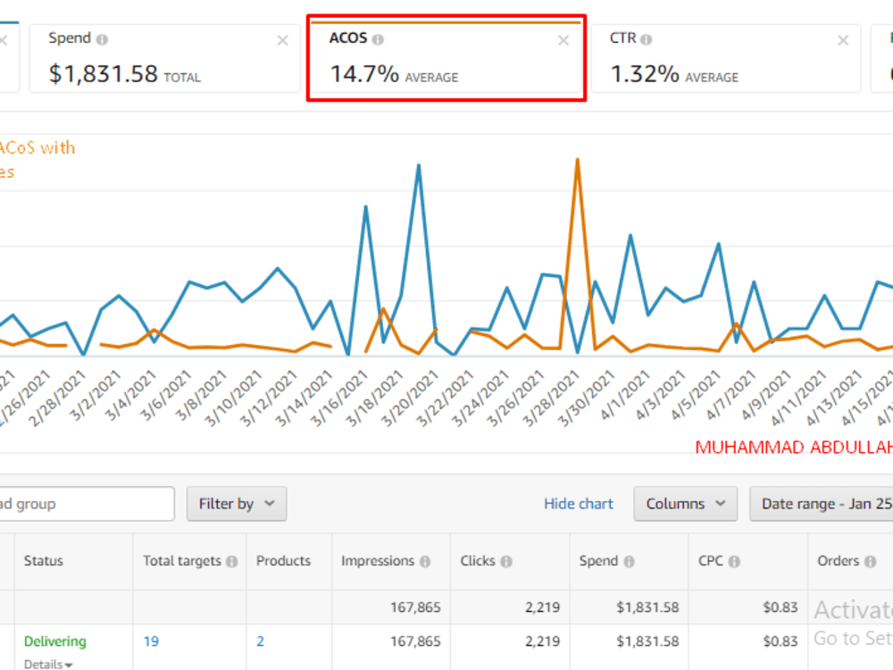
Task: Expand Details under Delivering status
Action: [48, 664]
